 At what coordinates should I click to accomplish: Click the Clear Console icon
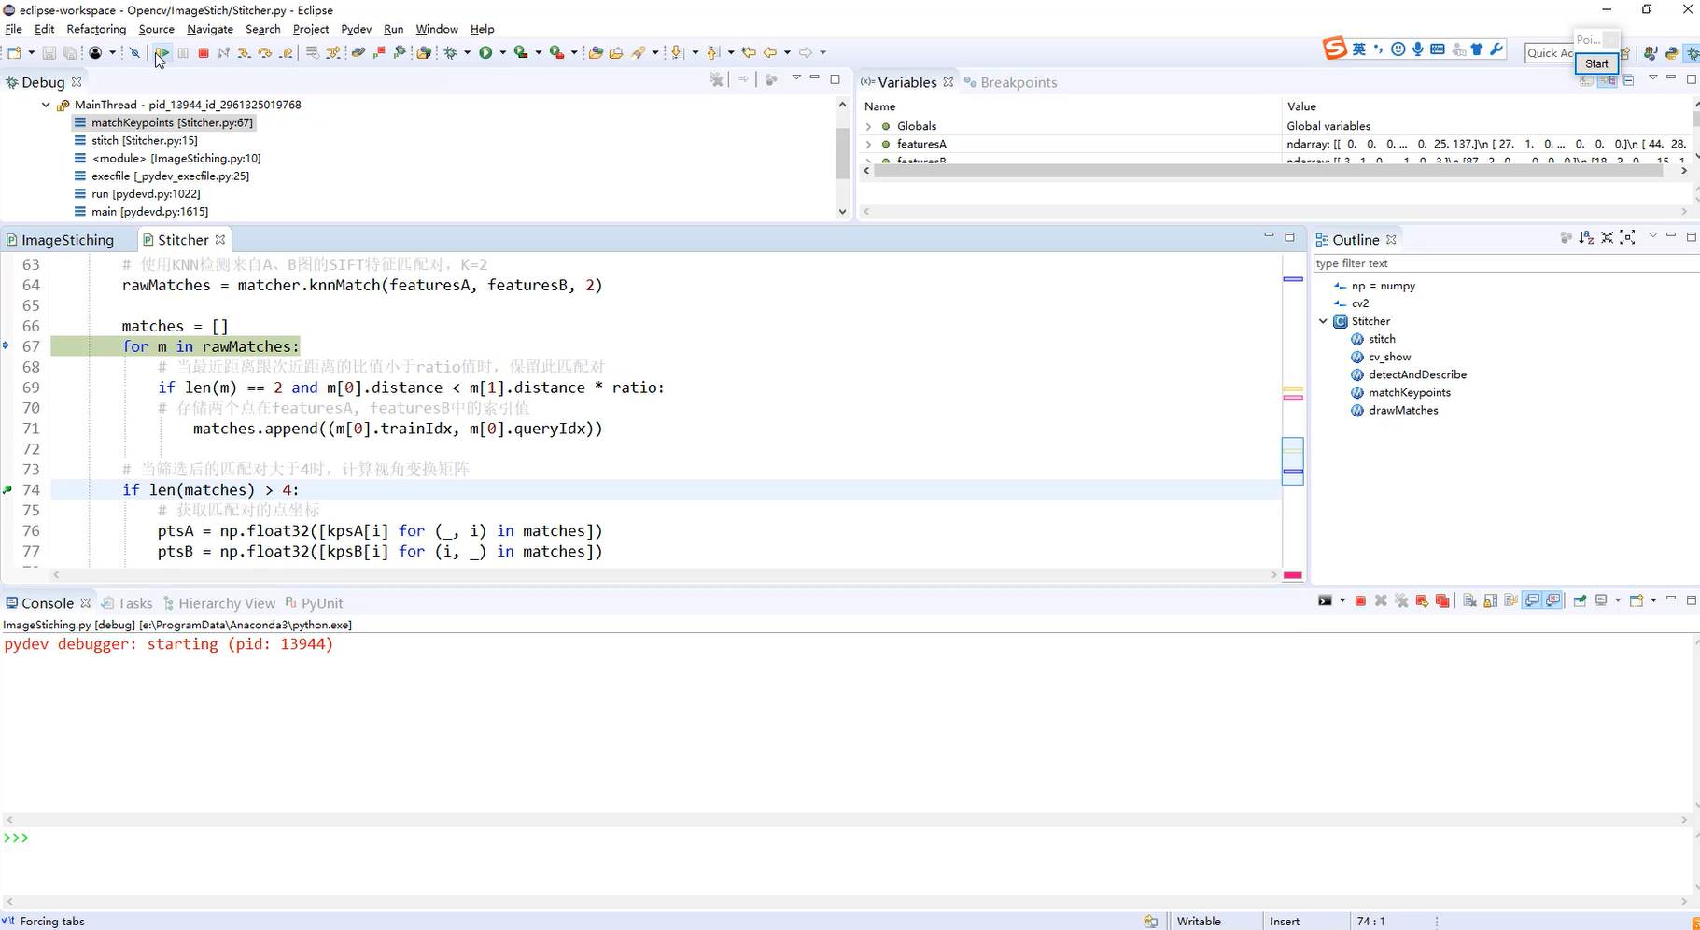coord(1469,600)
